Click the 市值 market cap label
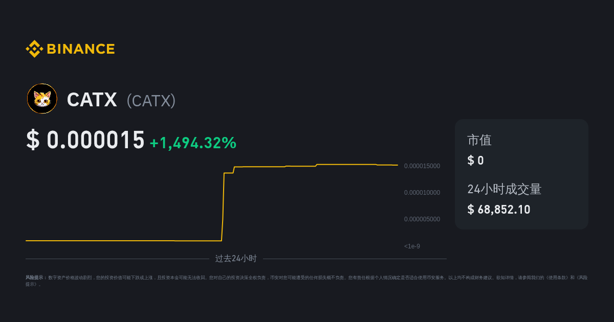The image size is (614, 322). click(479, 140)
